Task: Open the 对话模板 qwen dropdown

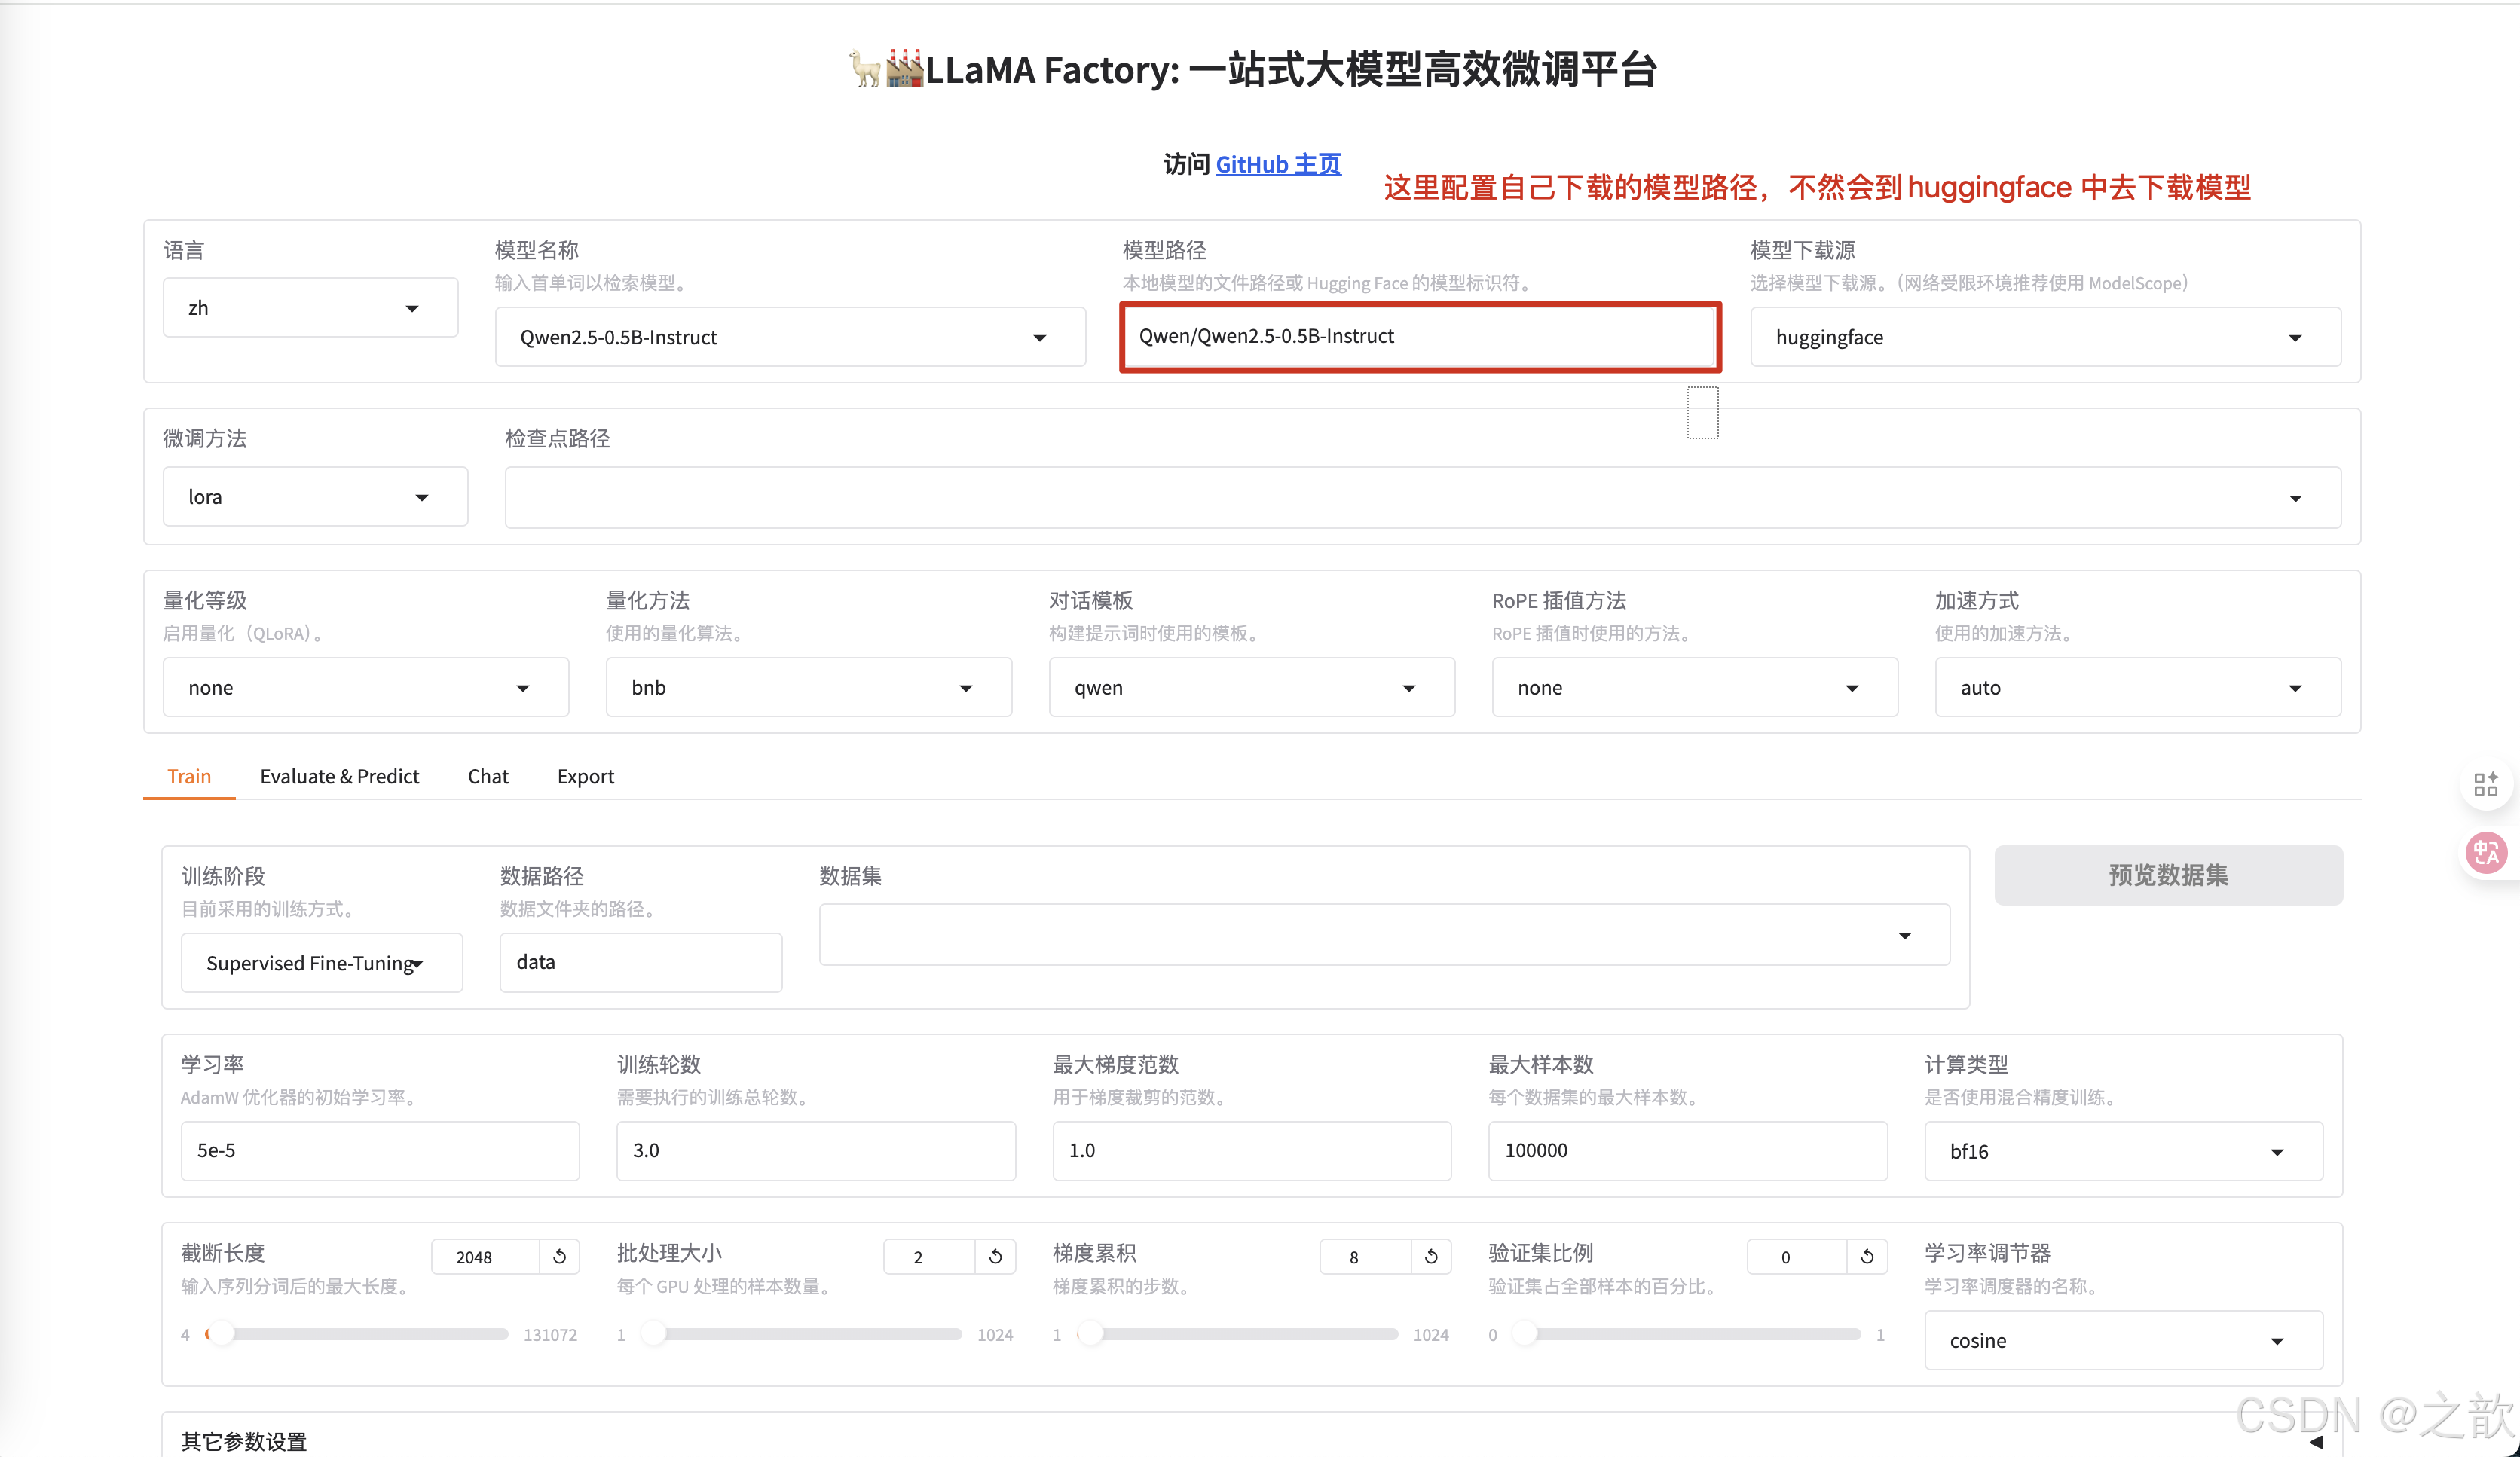Action: [1252, 687]
